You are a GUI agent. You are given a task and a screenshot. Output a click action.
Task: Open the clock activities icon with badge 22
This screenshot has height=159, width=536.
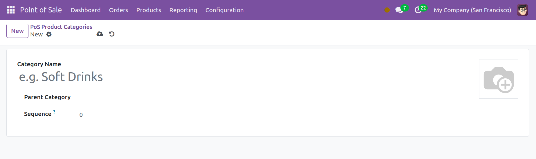click(418, 10)
